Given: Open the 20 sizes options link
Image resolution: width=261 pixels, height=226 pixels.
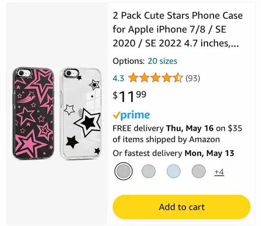Looking at the screenshot, I should pos(162,61).
